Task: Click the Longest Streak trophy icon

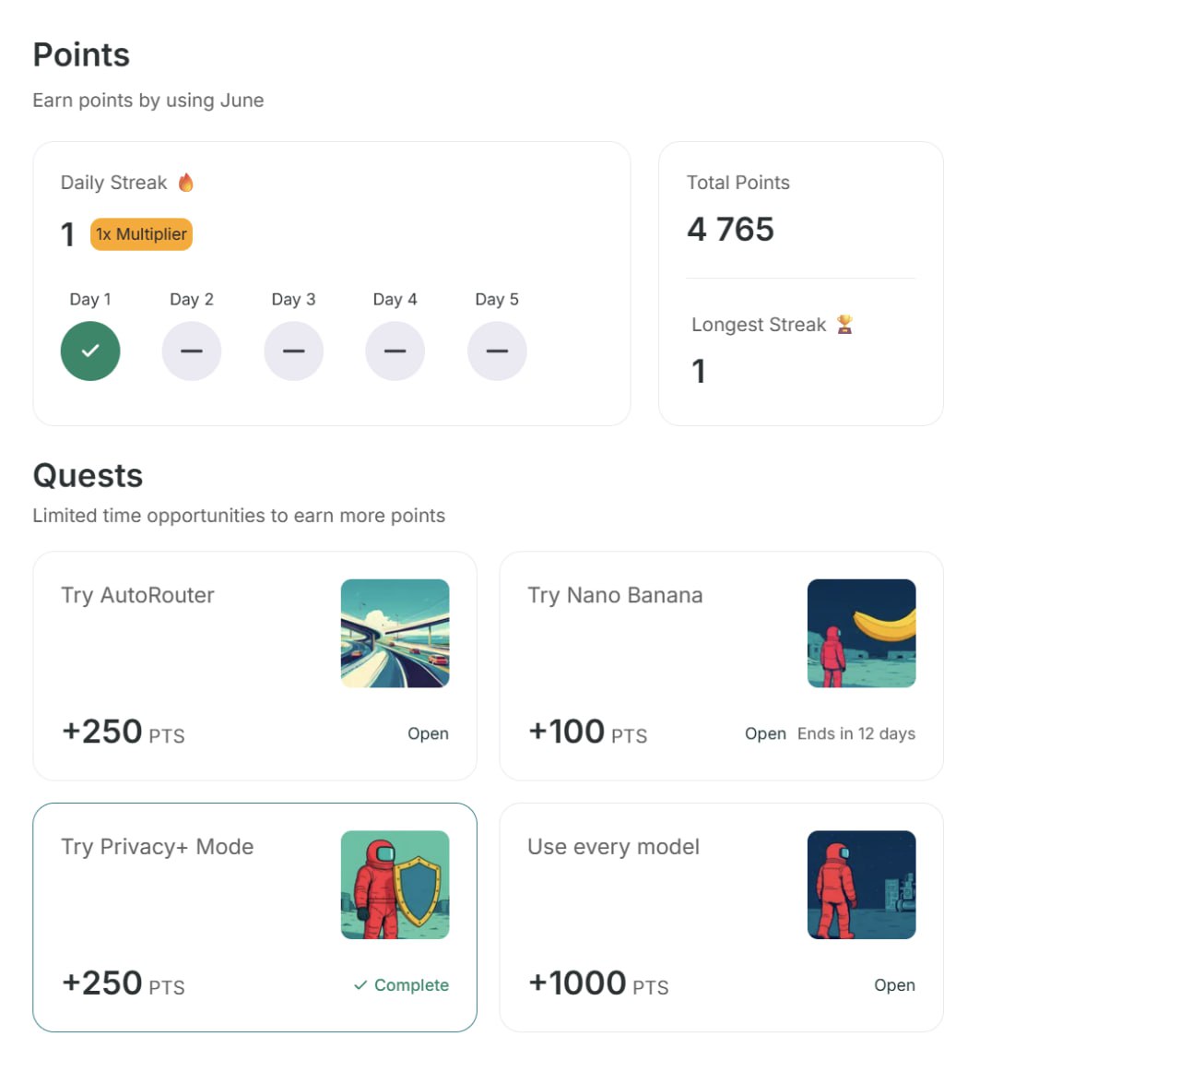Action: [x=844, y=324]
